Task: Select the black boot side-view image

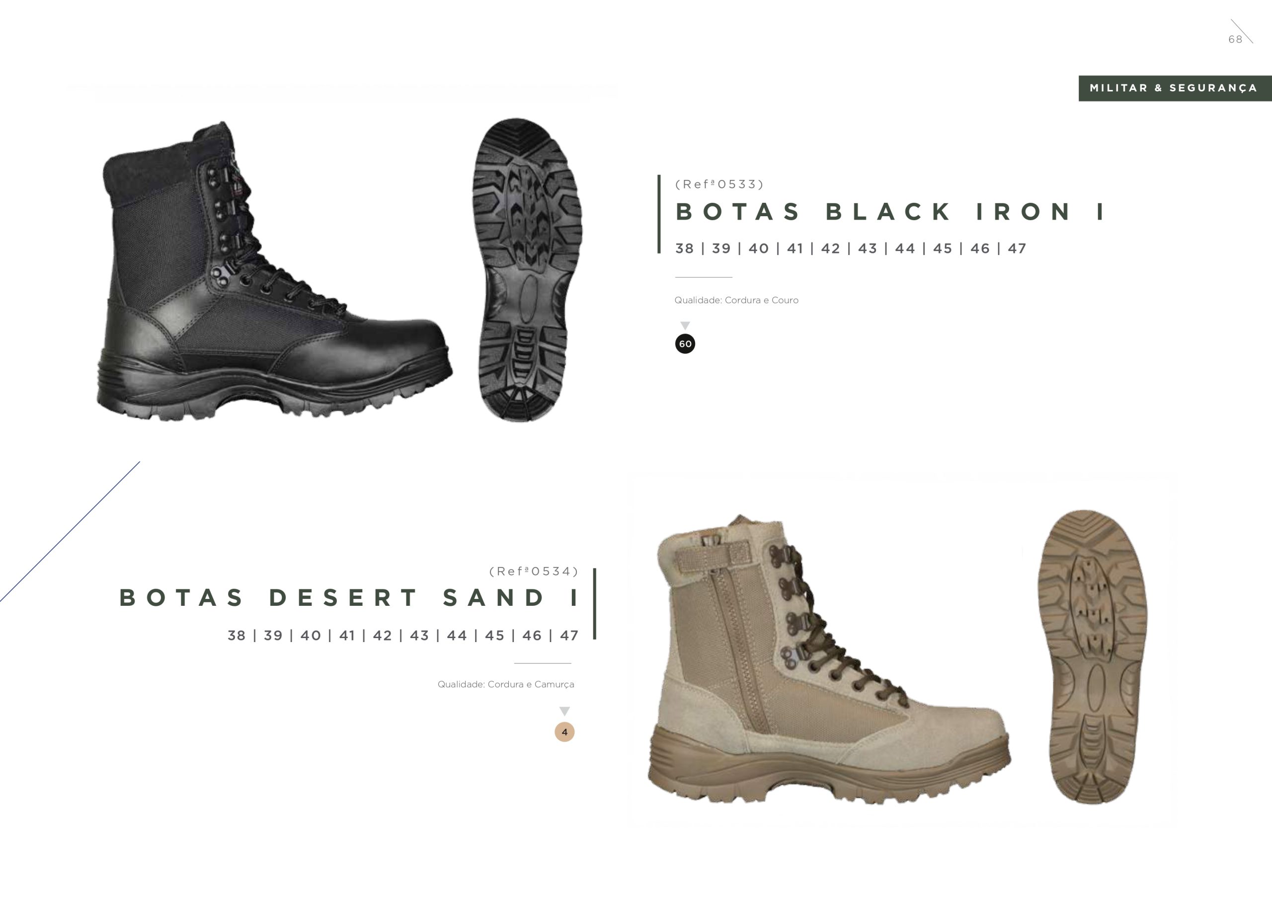Action: (x=275, y=270)
